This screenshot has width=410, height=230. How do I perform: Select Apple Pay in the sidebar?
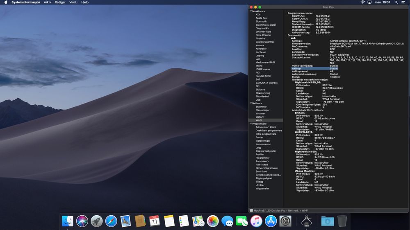click(x=261, y=18)
